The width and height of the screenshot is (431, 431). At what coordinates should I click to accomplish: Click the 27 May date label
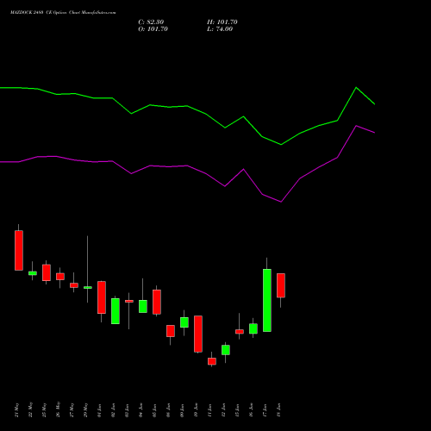point(72,410)
